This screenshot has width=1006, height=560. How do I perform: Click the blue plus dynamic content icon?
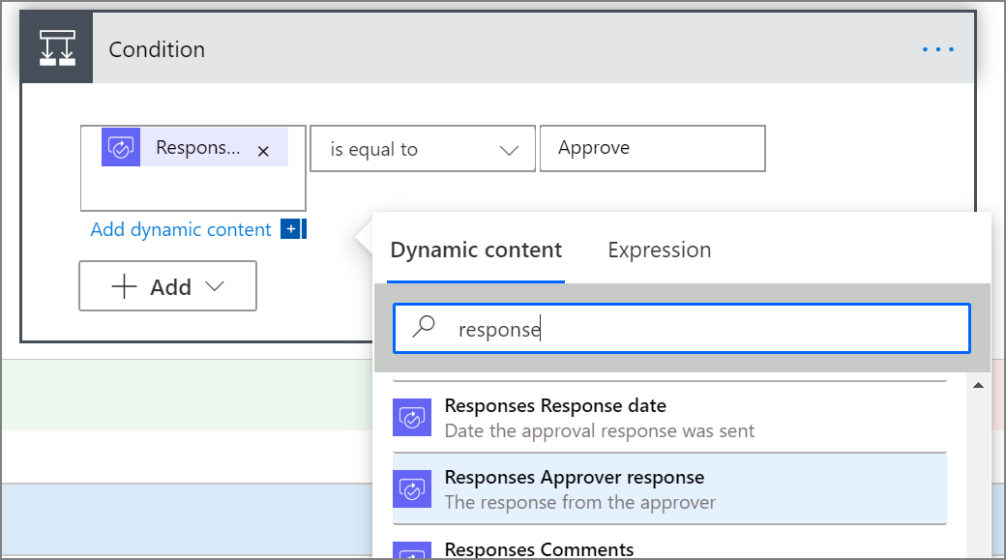tap(290, 229)
